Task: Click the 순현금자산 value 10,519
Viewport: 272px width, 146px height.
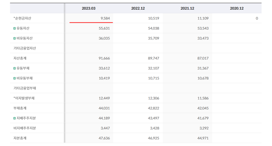Action: click(x=153, y=18)
